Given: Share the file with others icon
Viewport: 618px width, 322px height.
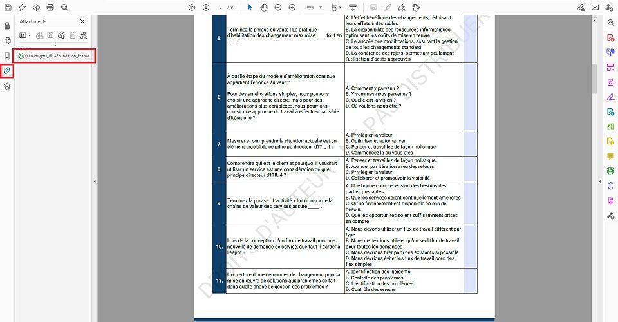Looking at the screenshot, I should (610, 7).
